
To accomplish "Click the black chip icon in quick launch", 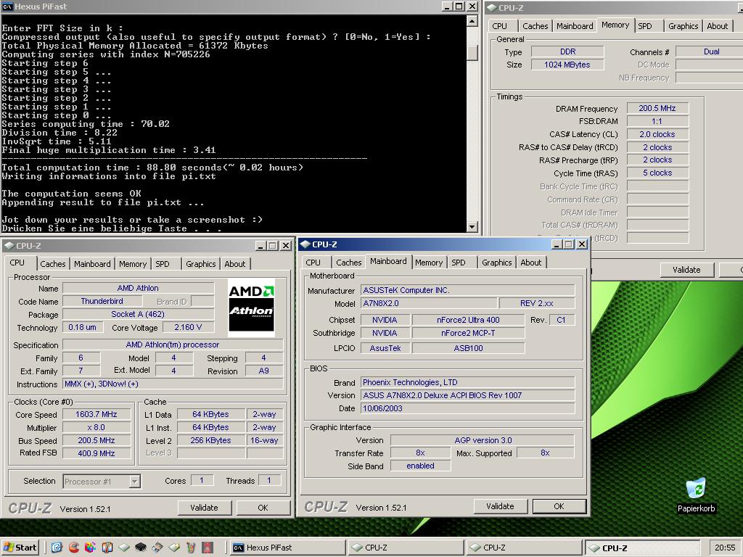I will (x=141, y=548).
